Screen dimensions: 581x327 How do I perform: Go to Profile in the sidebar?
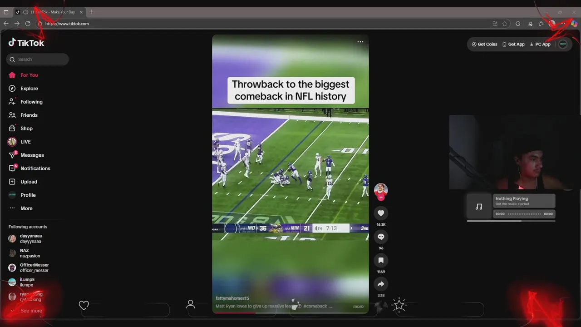tap(22, 195)
